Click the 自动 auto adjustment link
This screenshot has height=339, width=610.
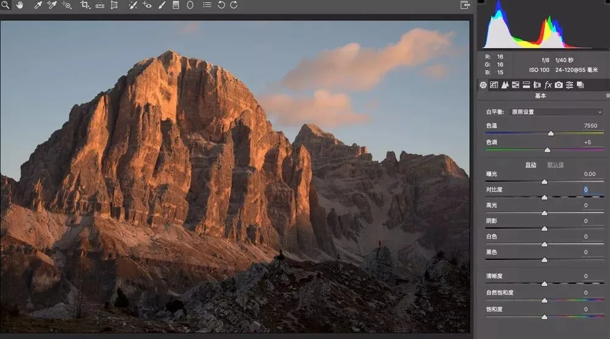[531, 165]
